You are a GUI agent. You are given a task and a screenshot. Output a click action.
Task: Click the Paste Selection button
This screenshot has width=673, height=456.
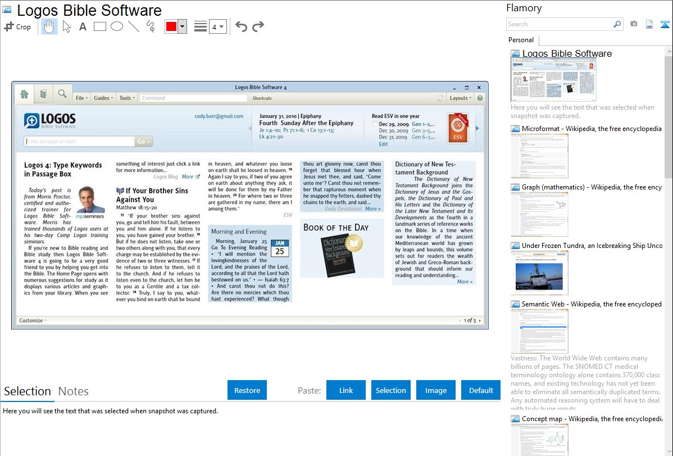tap(391, 390)
